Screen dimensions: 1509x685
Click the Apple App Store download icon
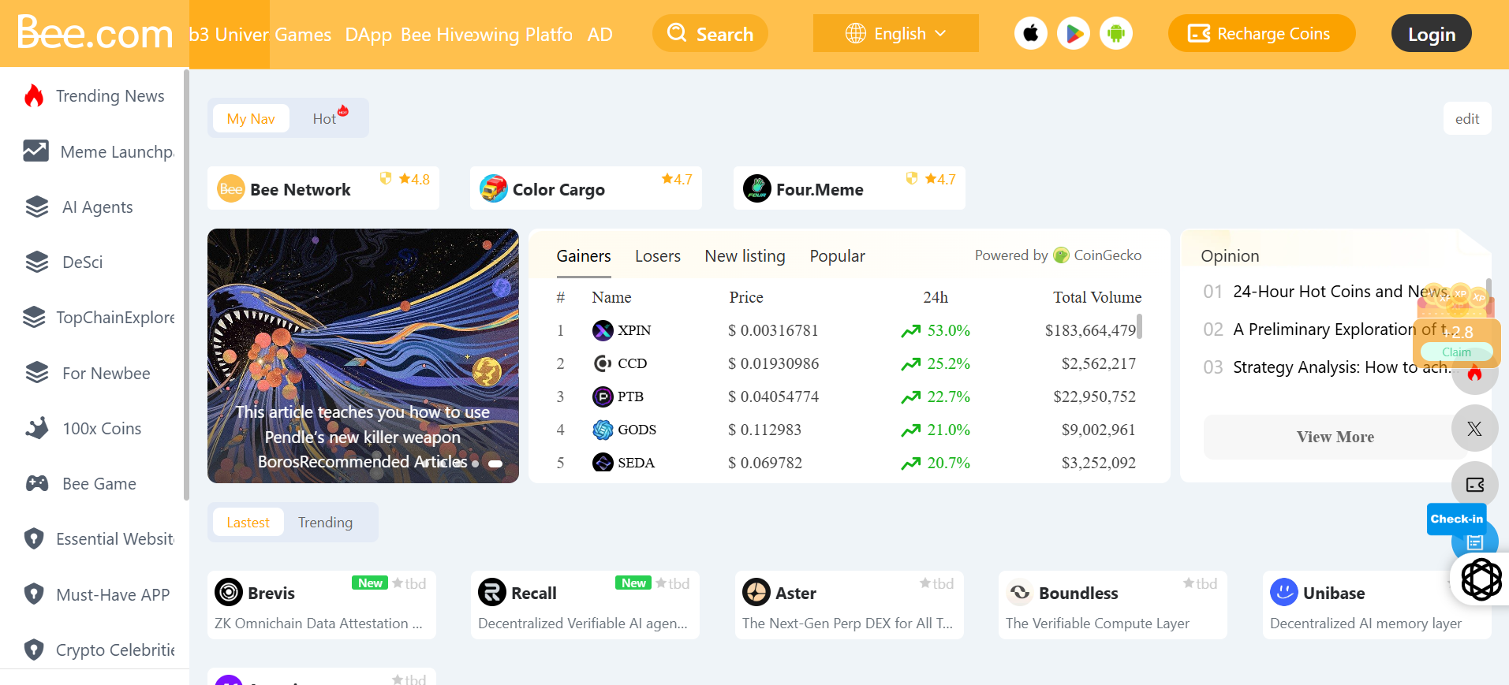click(x=1030, y=34)
